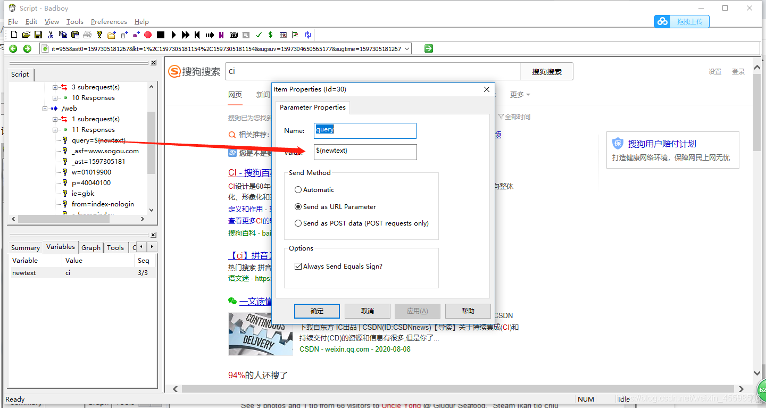Save the script with floppy disk icon

pyautogui.click(x=38, y=35)
